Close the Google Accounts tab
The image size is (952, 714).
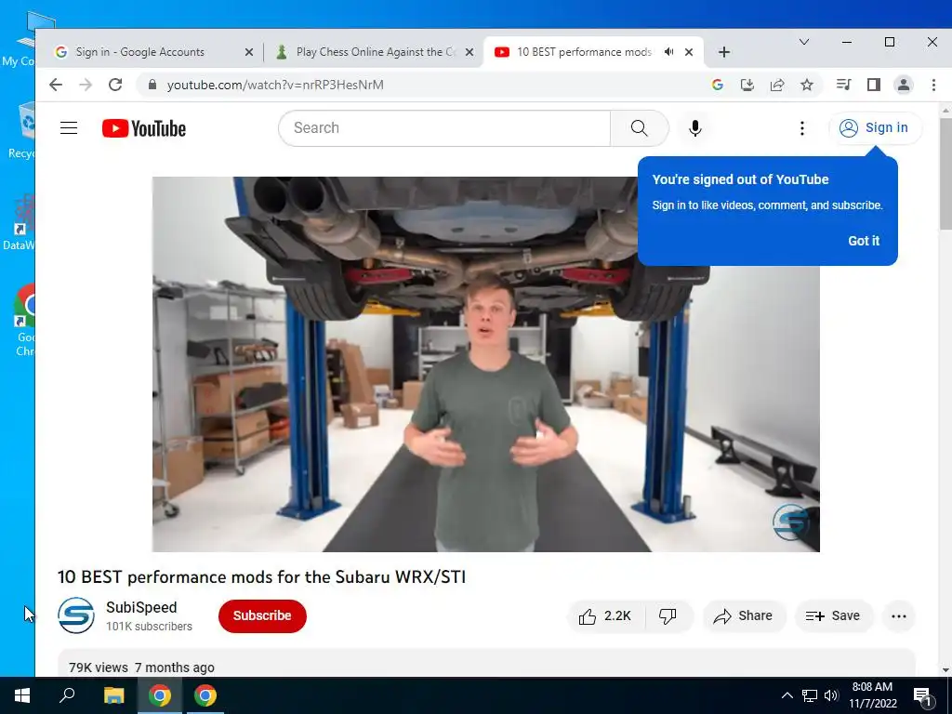[249, 52]
